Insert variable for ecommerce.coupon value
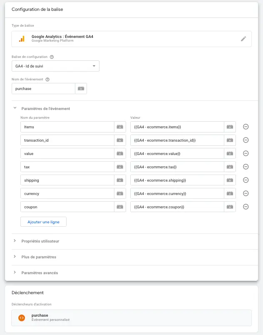 pos(230,207)
